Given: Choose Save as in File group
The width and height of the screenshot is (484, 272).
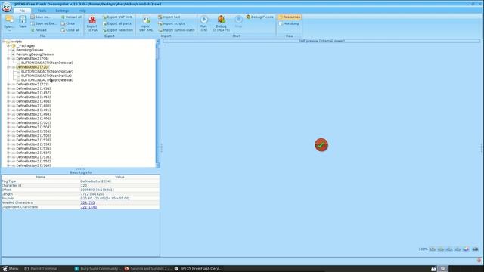Looking at the screenshot, I should (40, 17).
